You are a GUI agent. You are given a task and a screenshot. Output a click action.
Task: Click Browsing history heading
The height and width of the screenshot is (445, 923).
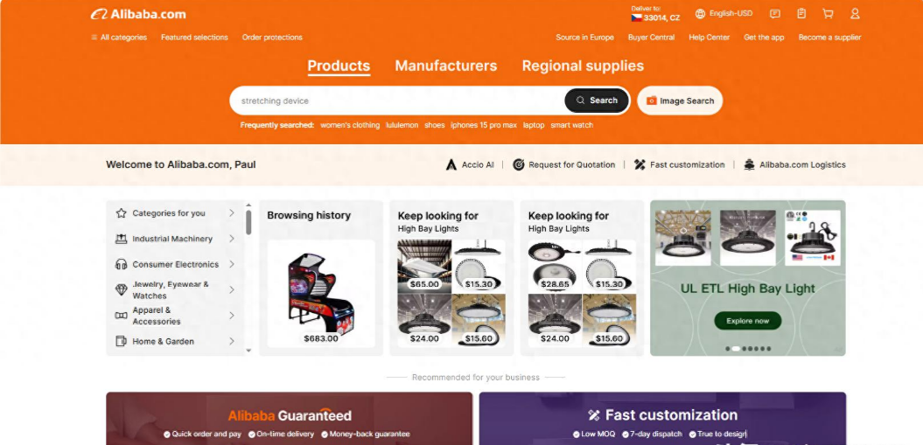tap(309, 215)
